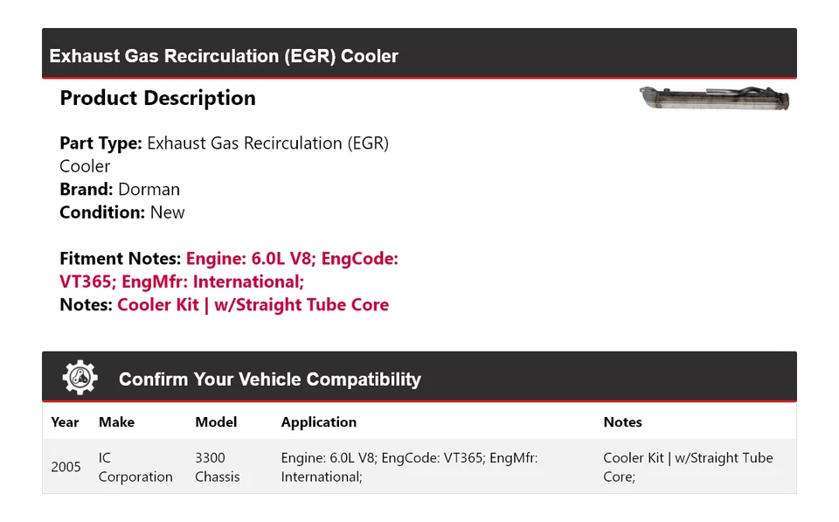
Task: Click the table cell with VT365 engine application
Action: click(x=409, y=467)
